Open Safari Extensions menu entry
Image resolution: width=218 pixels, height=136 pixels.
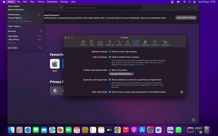coord(25,10)
